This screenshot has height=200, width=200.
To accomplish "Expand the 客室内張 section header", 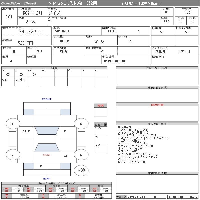I will pyautogui.click(x=100, y=124).
